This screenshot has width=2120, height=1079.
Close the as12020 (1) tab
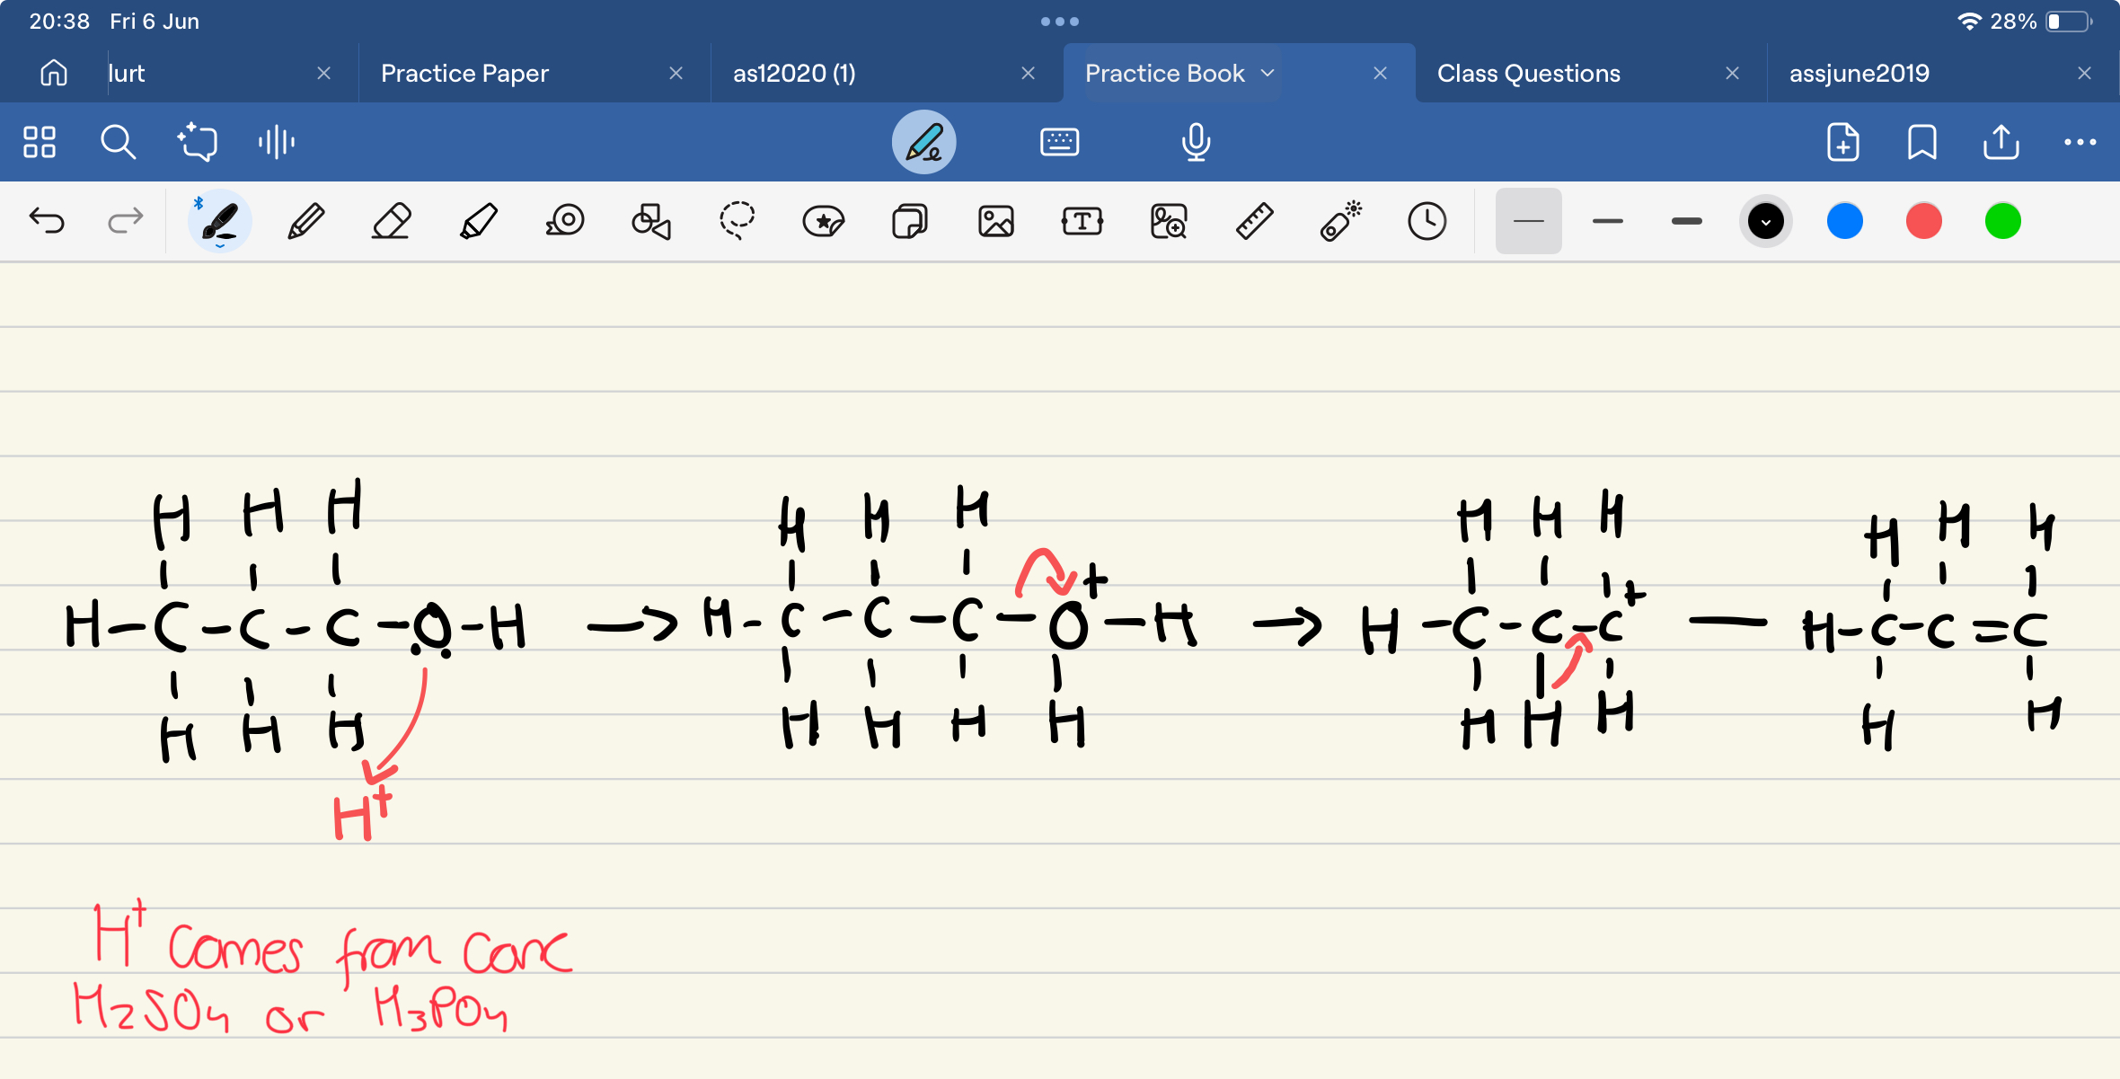point(1029,73)
